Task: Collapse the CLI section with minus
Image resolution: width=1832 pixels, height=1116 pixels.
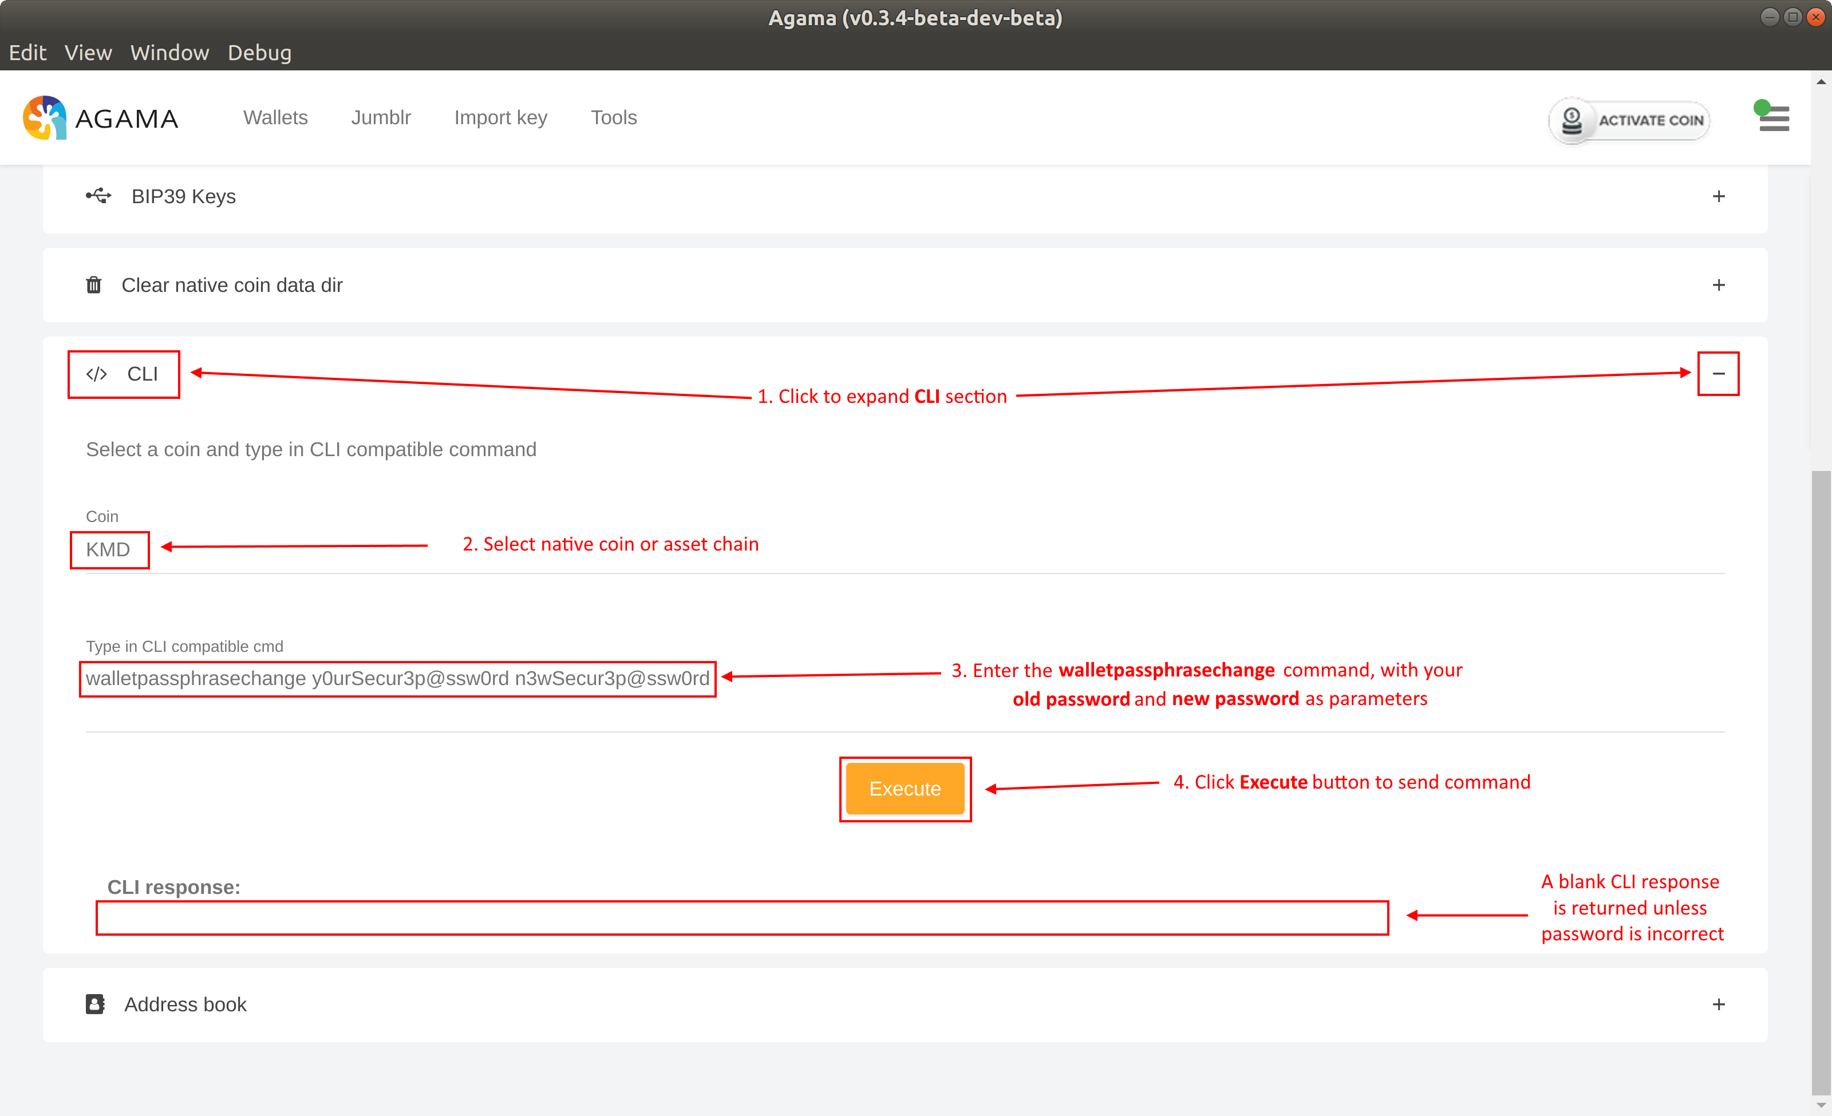Action: coord(1718,374)
